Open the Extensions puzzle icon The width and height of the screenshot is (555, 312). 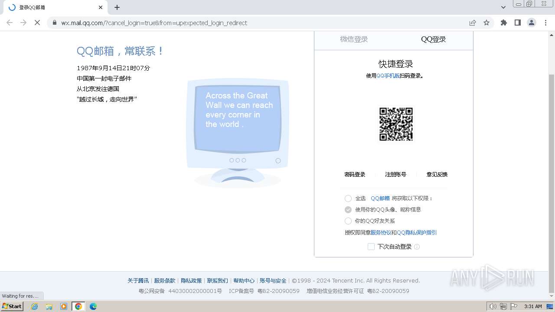(x=504, y=23)
